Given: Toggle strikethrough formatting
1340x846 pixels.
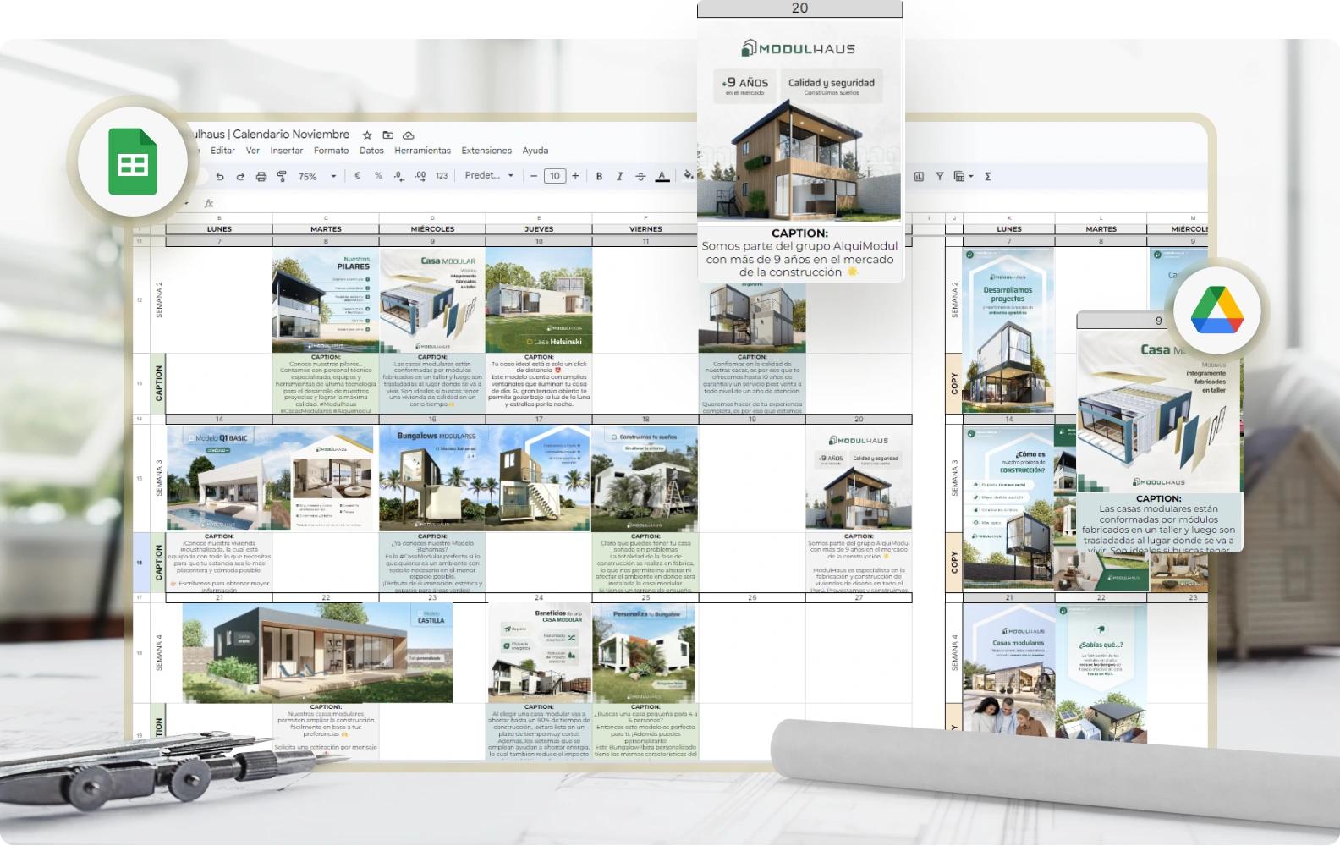Looking at the screenshot, I should tap(640, 177).
